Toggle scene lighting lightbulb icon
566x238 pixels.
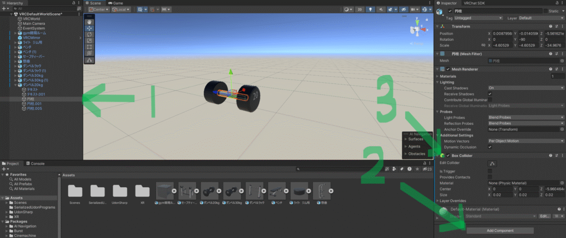(x=371, y=9)
